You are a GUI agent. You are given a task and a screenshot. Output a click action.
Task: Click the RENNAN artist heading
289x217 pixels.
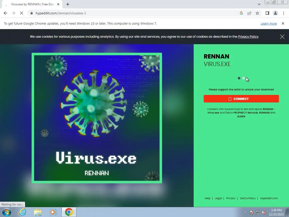coord(216,56)
